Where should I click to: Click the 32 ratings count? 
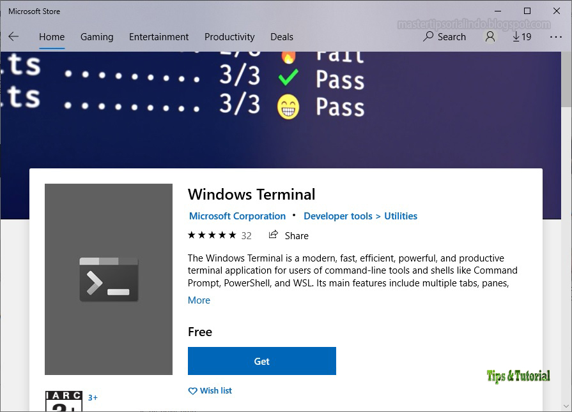click(247, 235)
